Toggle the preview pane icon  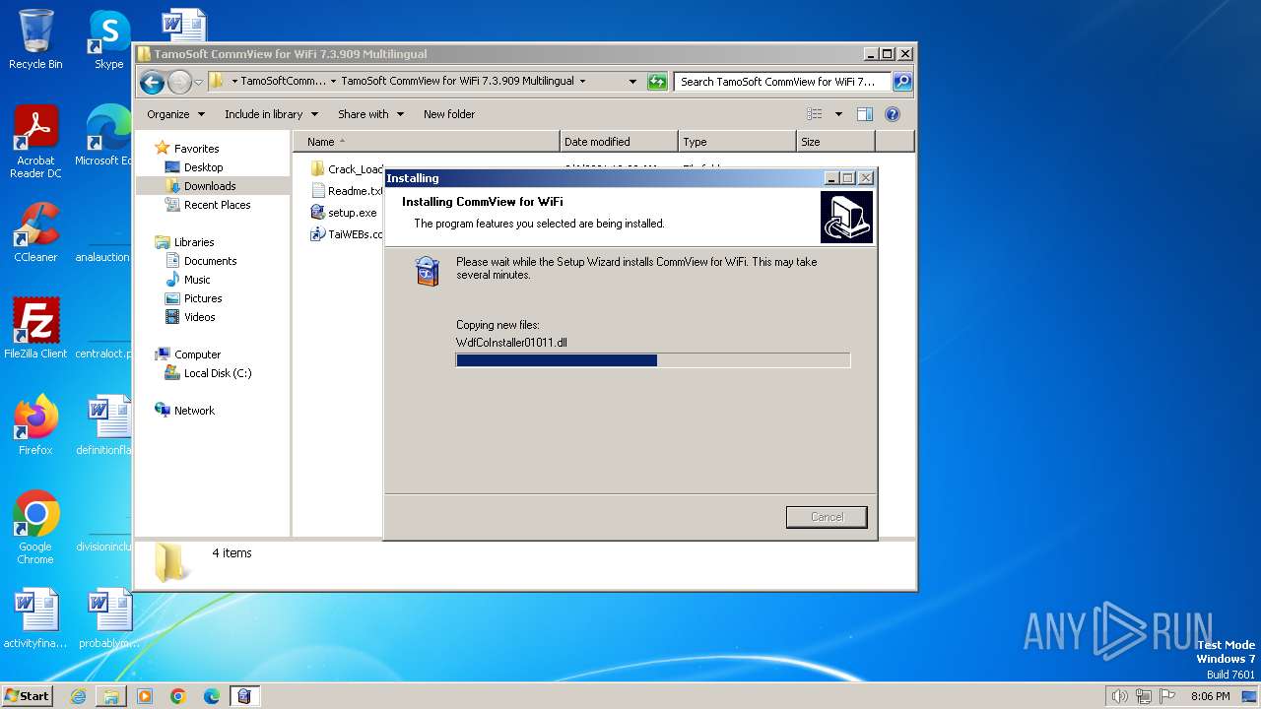tap(864, 114)
